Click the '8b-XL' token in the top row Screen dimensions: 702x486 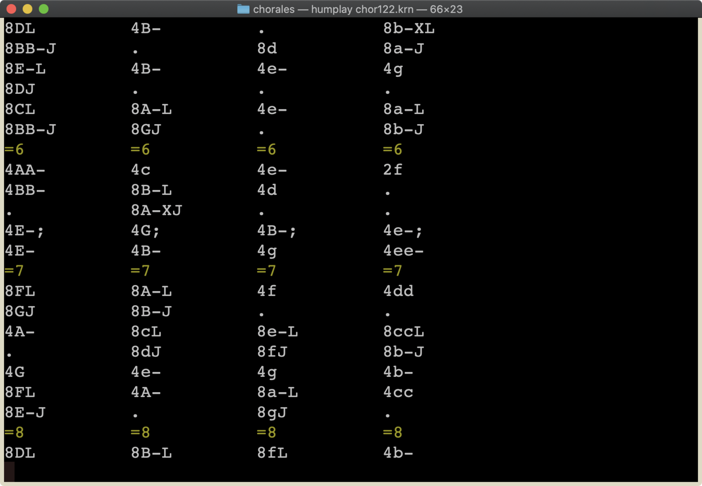click(x=408, y=29)
